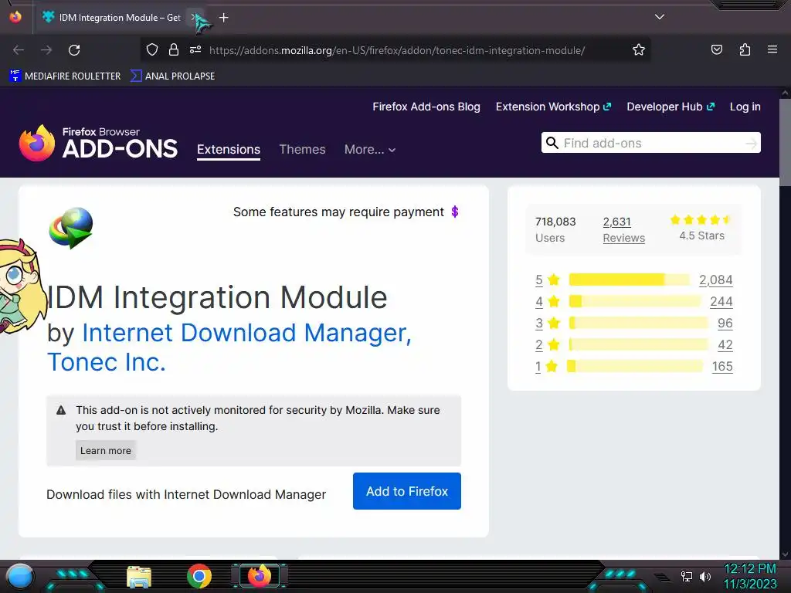Viewport: 791px width, 593px height.
Task: Click Log in
Action: (745, 107)
